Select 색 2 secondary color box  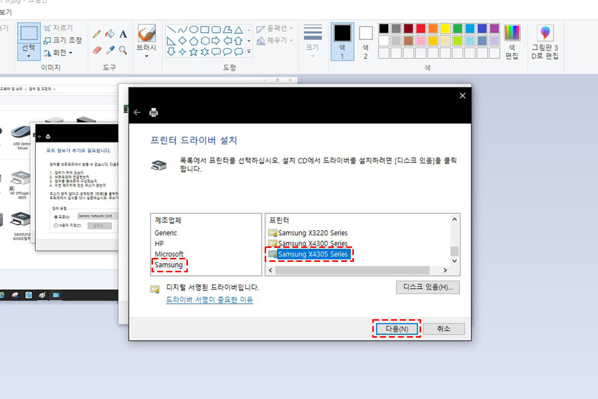pyautogui.click(x=366, y=42)
